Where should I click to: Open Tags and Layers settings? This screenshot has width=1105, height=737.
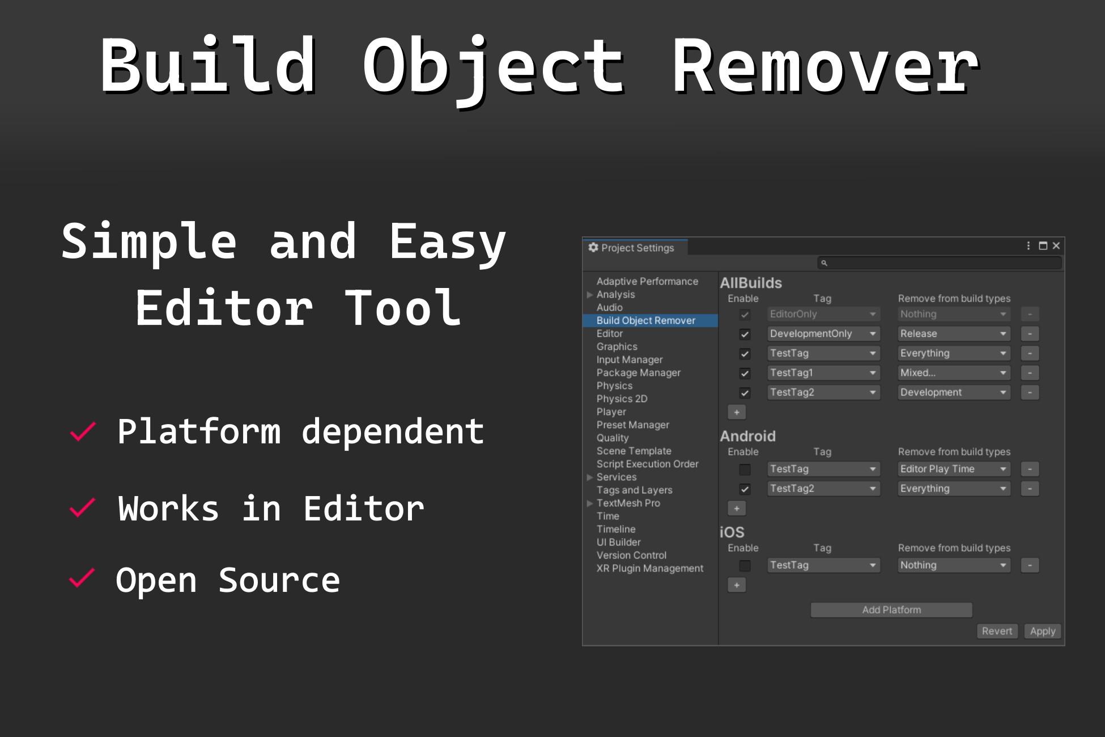point(634,490)
